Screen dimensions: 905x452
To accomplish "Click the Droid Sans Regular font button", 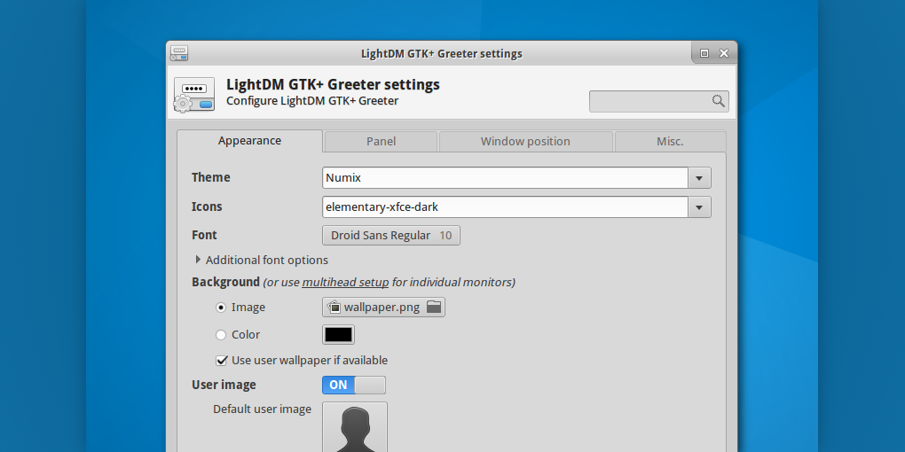I will (x=390, y=236).
